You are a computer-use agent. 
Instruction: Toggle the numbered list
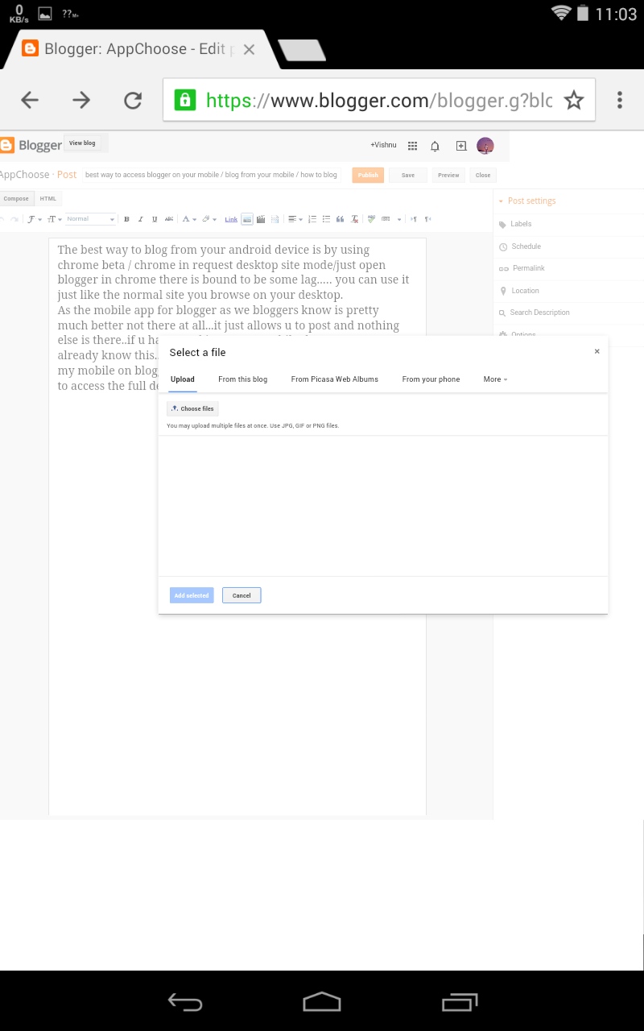(x=312, y=219)
